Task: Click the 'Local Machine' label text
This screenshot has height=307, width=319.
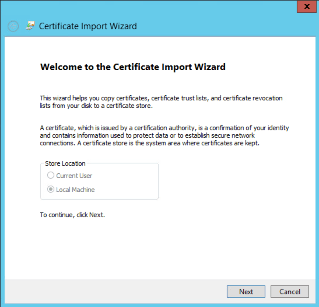Action: [75, 190]
